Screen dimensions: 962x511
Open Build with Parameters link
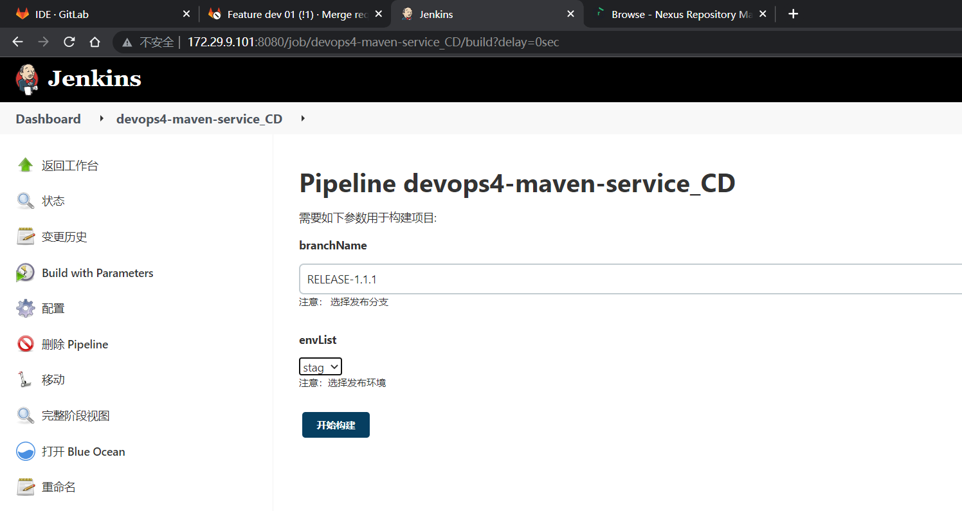[98, 273]
